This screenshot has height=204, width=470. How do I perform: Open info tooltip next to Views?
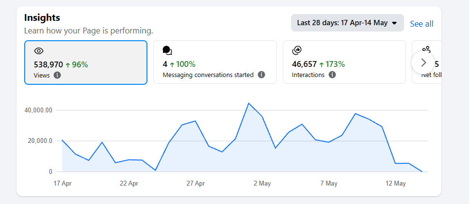tap(57, 75)
